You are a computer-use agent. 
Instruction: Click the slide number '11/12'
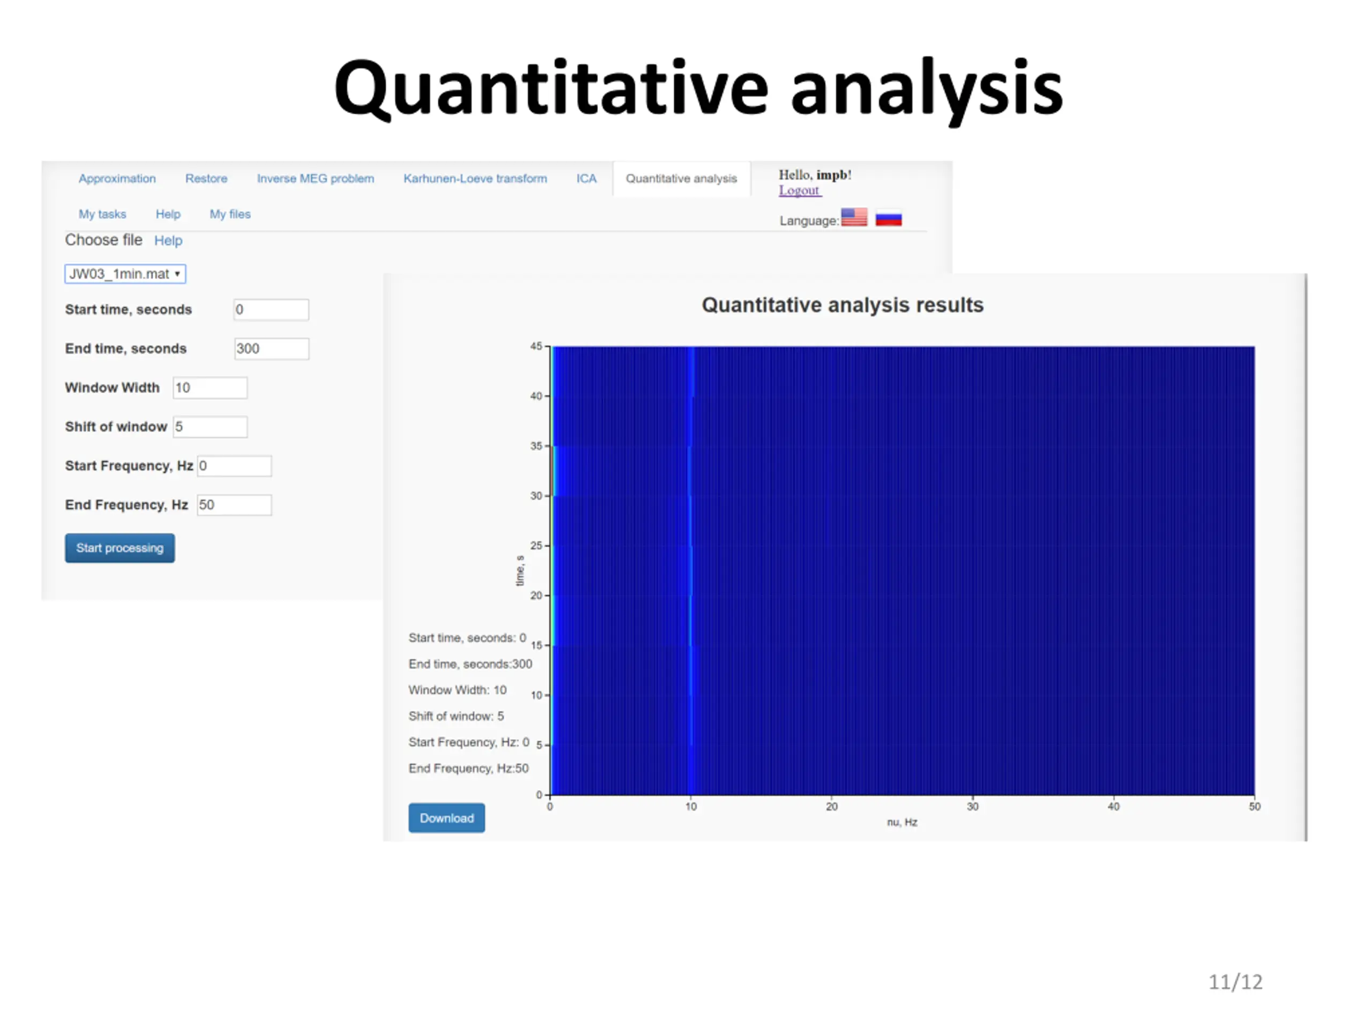point(1235,982)
